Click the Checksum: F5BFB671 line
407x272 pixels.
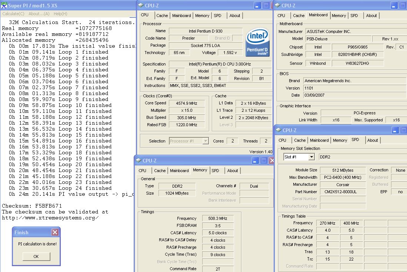click(32, 206)
